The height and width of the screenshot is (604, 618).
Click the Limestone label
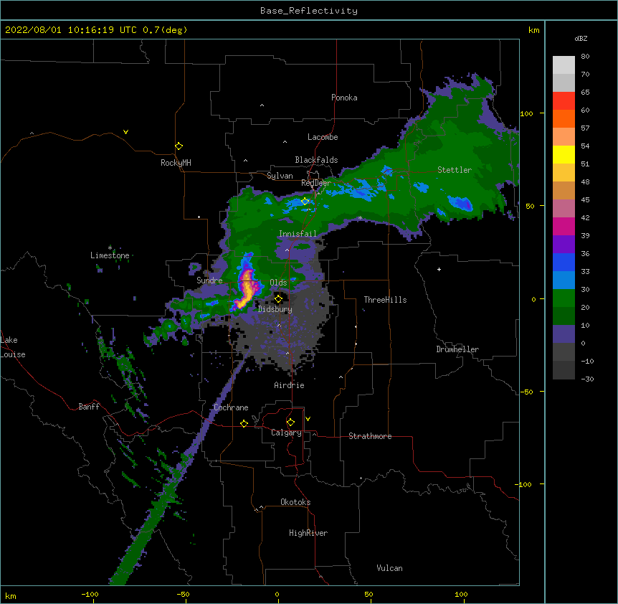click(110, 255)
